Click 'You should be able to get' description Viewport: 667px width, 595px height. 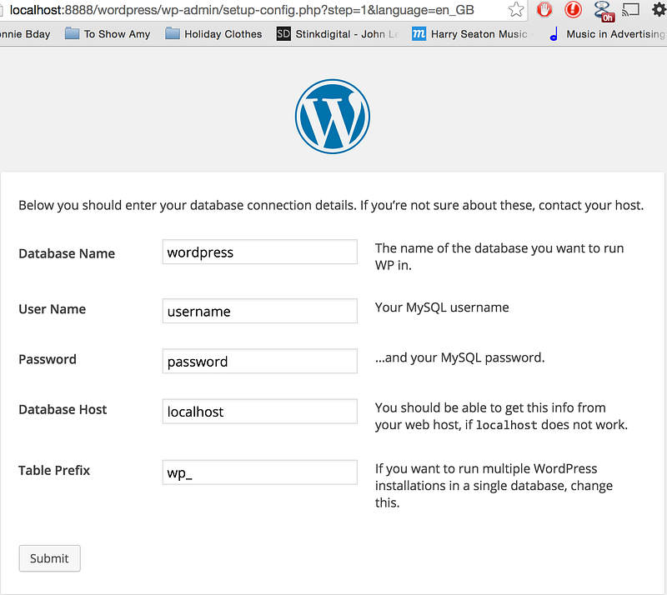pos(501,416)
